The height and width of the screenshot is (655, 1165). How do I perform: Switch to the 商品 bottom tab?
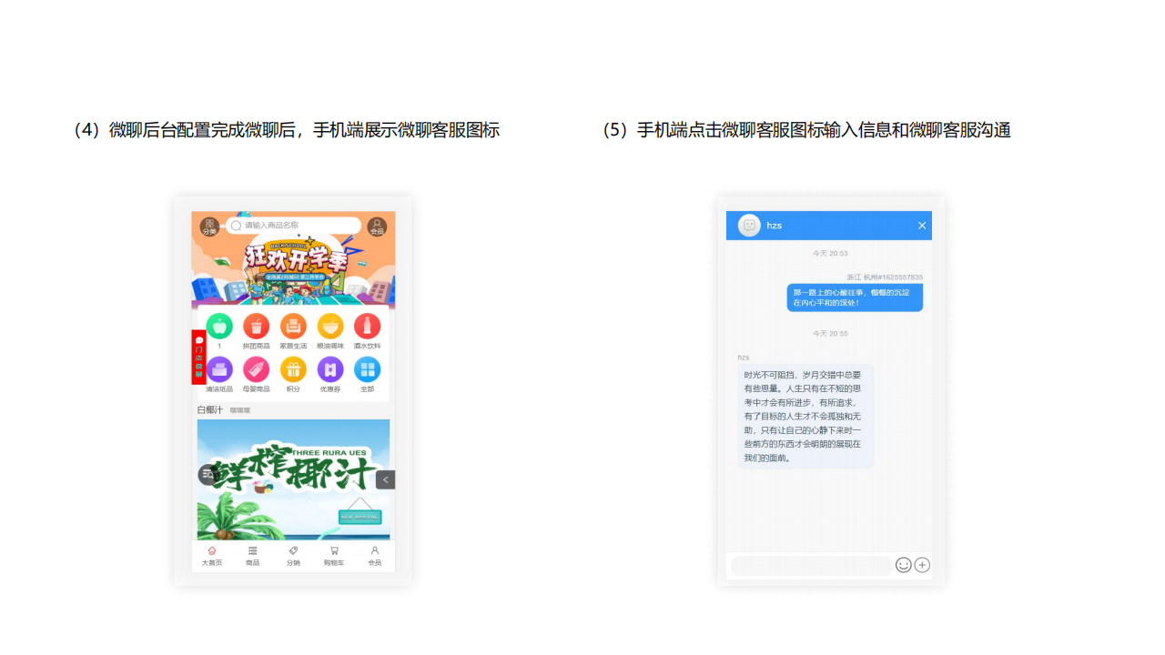[252, 557]
